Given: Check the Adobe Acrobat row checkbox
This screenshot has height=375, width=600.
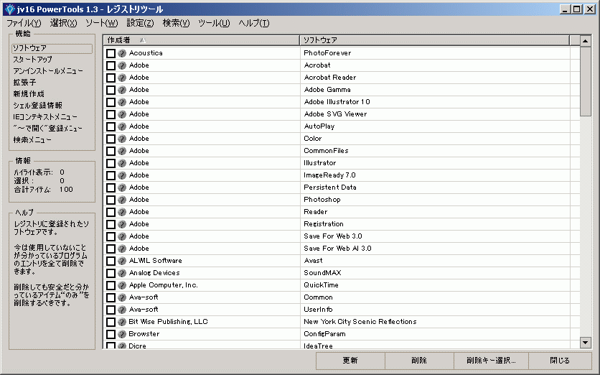Looking at the screenshot, I should [x=111, y=65].
